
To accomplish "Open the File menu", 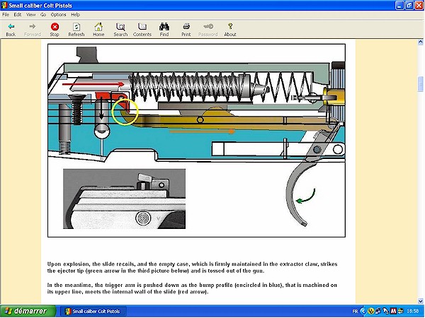I will (6, 15).
